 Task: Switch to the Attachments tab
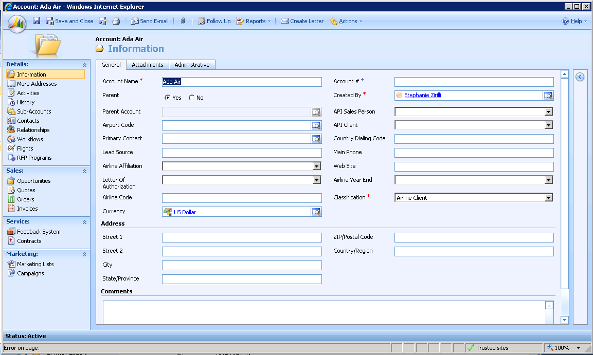148,65
